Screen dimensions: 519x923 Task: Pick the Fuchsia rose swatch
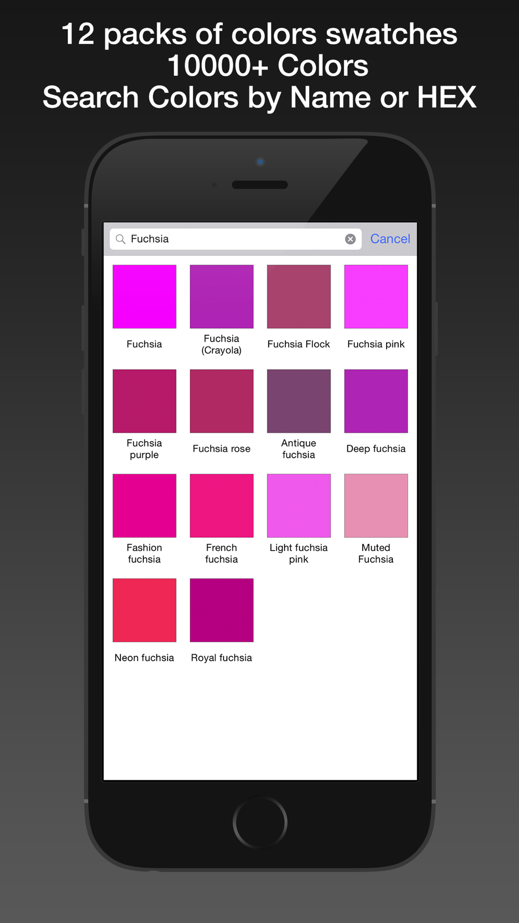tap(222, 401)
